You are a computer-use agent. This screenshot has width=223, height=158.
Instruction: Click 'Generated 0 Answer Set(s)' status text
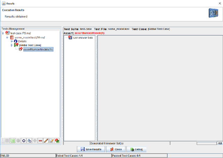107,143
